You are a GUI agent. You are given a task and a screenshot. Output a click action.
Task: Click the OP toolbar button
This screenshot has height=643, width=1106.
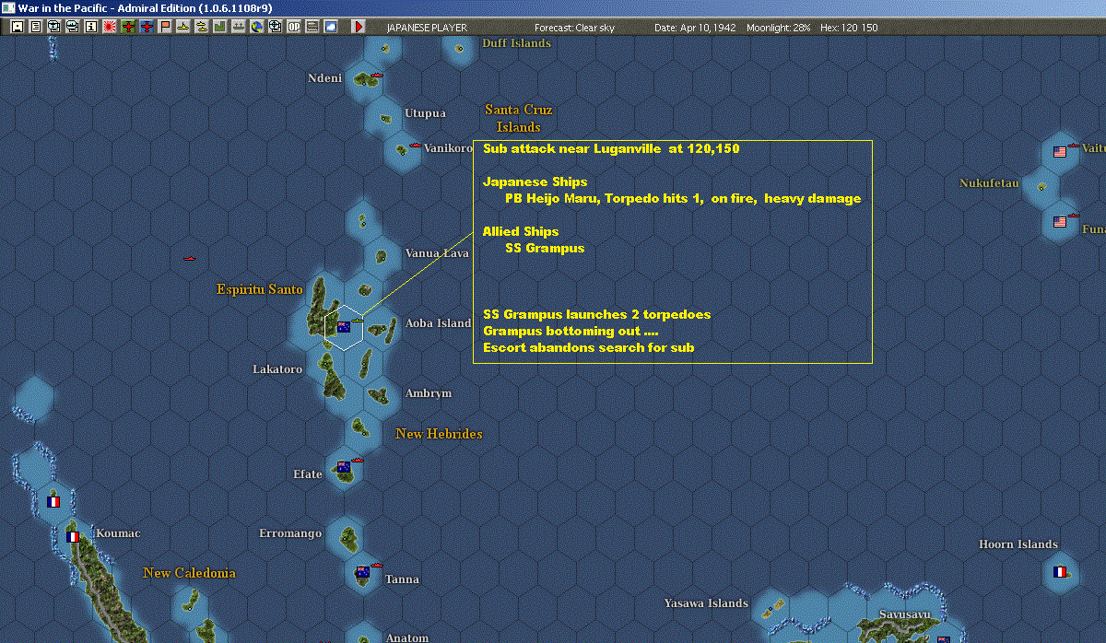click(294, 27)
